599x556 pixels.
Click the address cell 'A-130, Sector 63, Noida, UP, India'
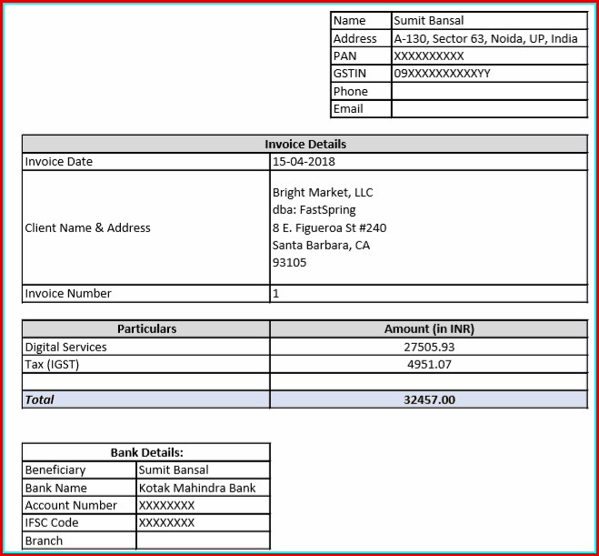pos(489,38)
